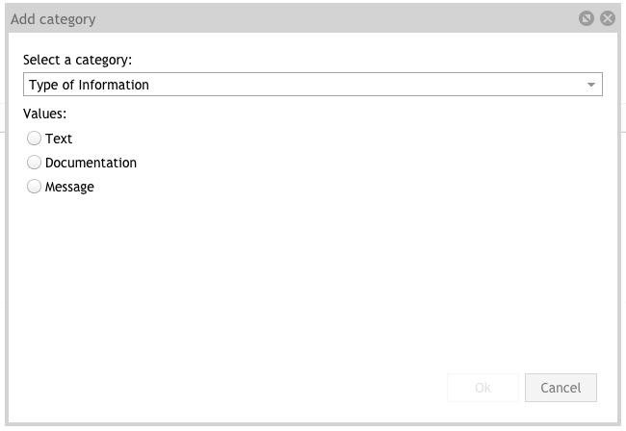Click the Add category heading text
626x431 pixels.
pos(53,19)
